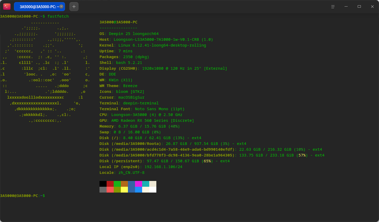Close the terminal window

pyautogui.click(x=372, y=7)
